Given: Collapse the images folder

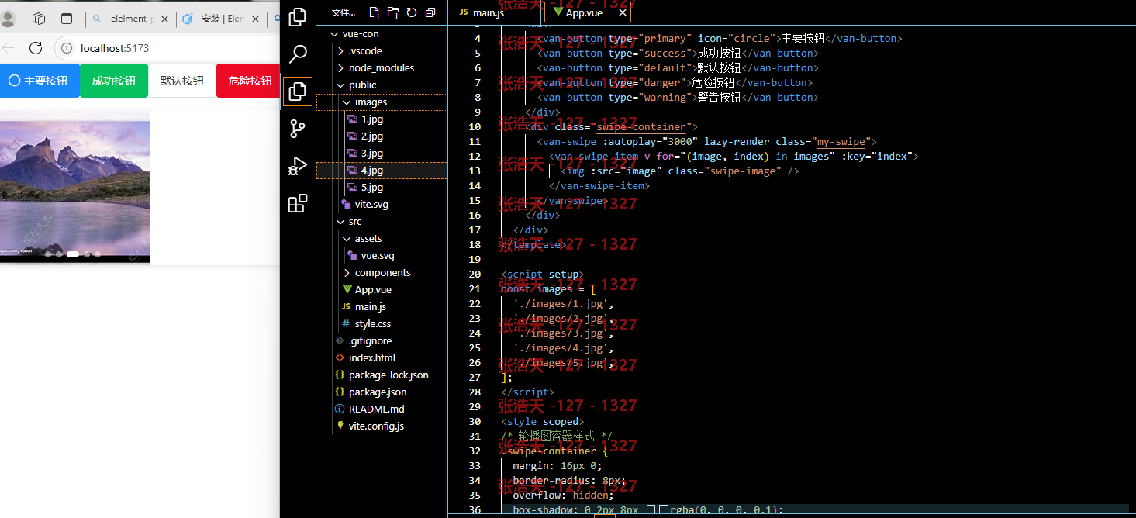Looking at the screenshot, I should [347, 102].
